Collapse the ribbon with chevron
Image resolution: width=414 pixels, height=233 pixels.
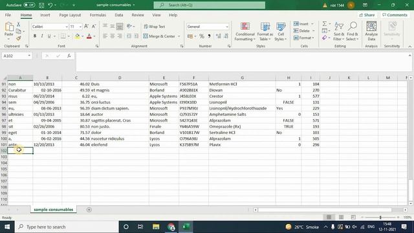(409, 46)
